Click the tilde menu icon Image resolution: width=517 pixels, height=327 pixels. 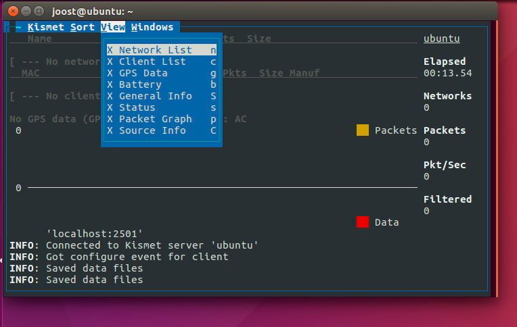click(19, 27)
